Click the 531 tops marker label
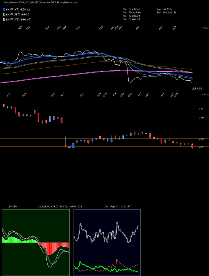 coord(78,28)
